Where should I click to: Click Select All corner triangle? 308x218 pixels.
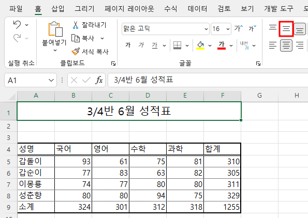[12, 97]
